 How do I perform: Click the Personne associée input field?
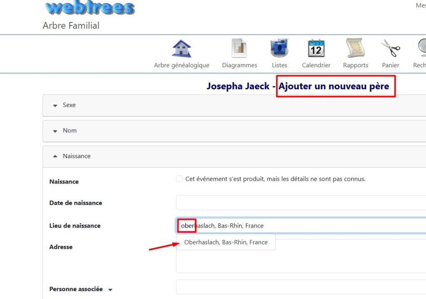(300, 287)
